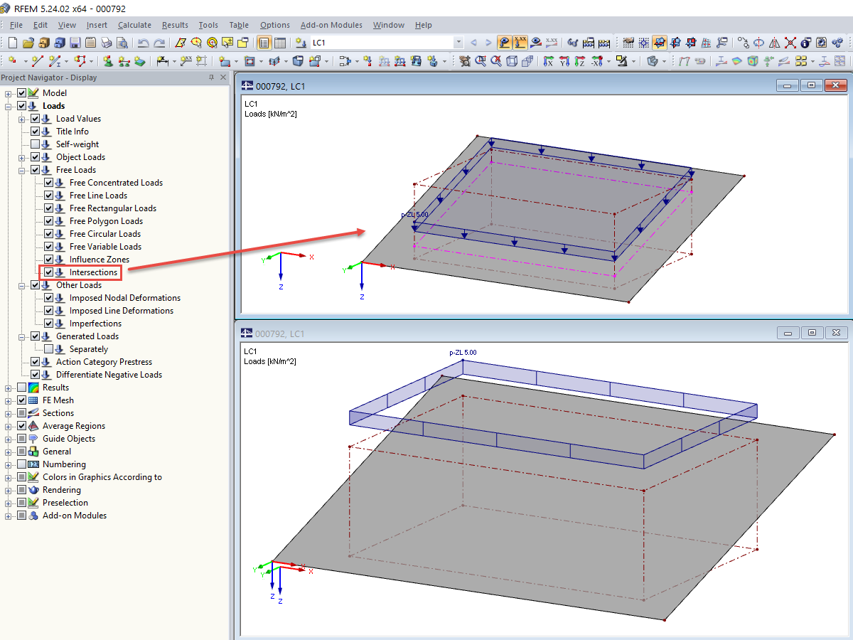Uncheck Free Concentrated Loads checkbox
Screen dimensions: 853x640
pos(48,183)
